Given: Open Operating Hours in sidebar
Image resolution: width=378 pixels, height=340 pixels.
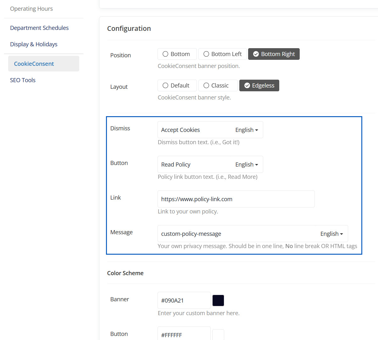Looking at the screenshot, I should pyautogui.click(x=31, y=9).
